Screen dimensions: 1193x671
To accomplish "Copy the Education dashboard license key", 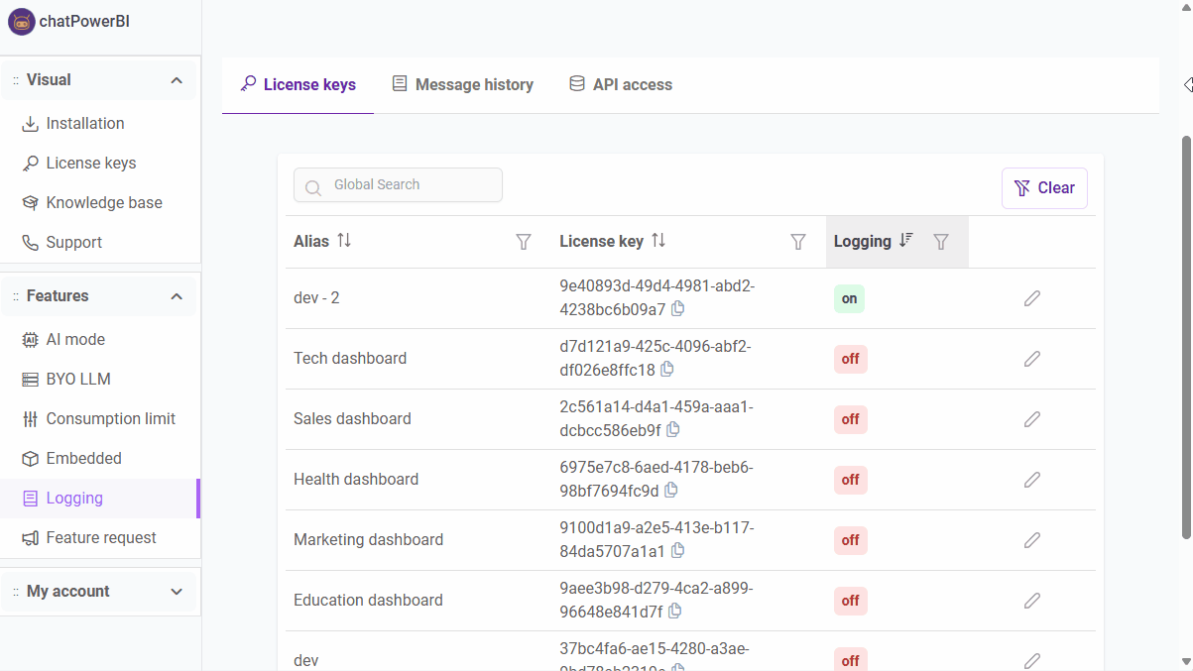I will pyautogui.click(x=675, y=611).
